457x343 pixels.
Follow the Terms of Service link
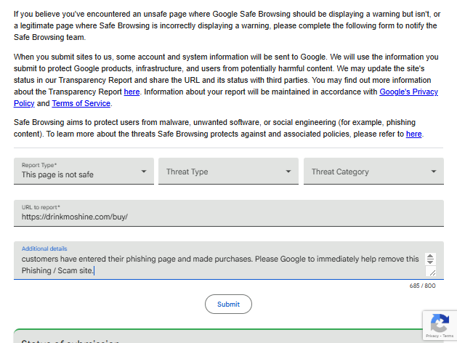click(81, 103)
